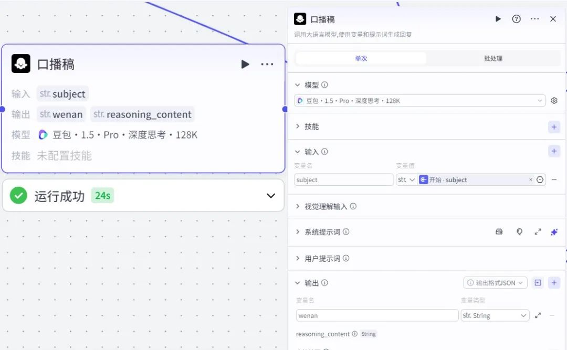Open more options on 口播稿 canvas node
567x350 pixels.
point(267,65)
